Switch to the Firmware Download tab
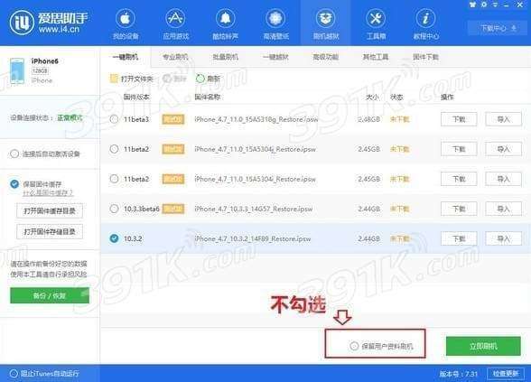 coord(425,57)
